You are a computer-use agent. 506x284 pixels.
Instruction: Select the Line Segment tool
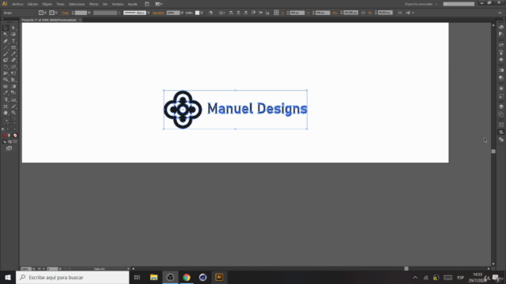[6, 47]
